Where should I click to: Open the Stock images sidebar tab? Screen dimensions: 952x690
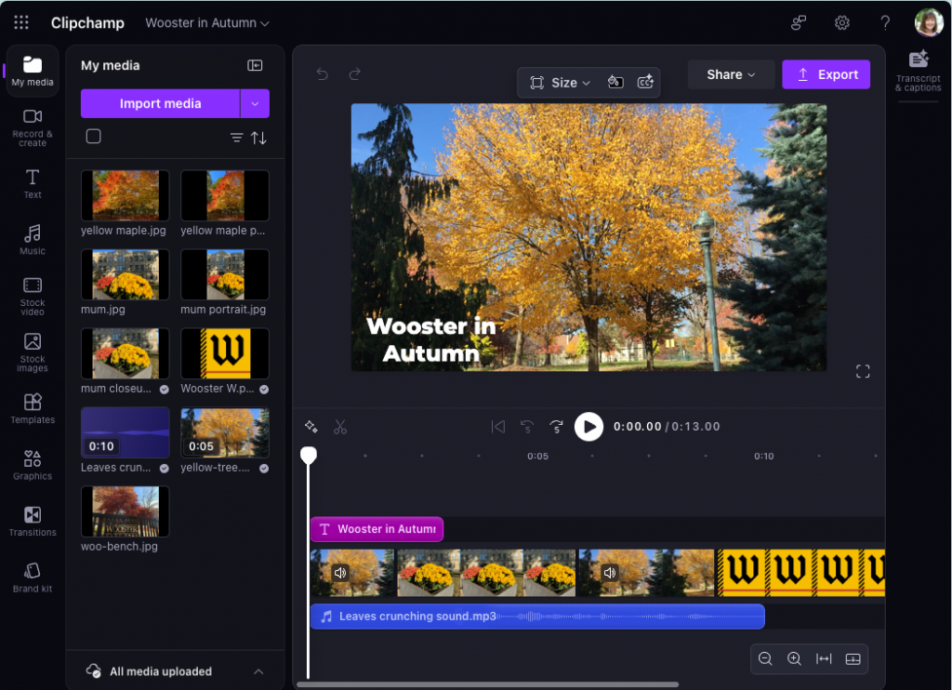[33, 352]
